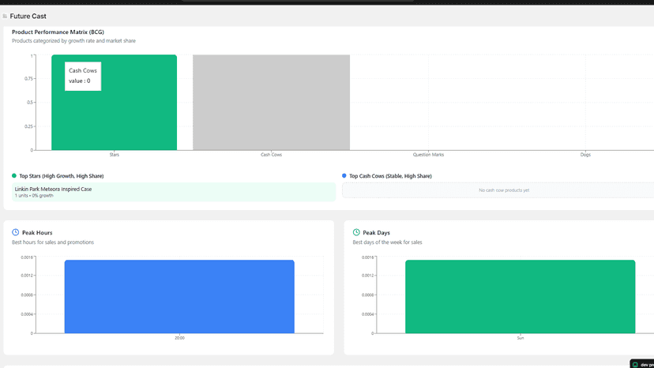Open the dev preview badge icon
The width and height of the screenshot is (654, 368).
[x=635, y=365]
